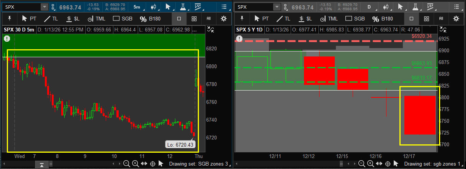Image resolution: width=466 pixels, height=169 pixels.
Task: Open chart settings gear in right chart
Action: [x=456, y=19]
